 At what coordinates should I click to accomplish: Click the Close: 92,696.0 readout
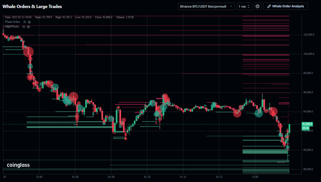pos(104,17)
